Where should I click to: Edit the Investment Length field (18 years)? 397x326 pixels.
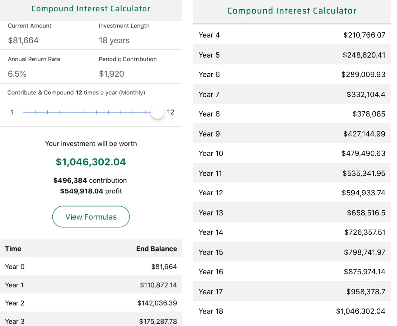point(114,40)
